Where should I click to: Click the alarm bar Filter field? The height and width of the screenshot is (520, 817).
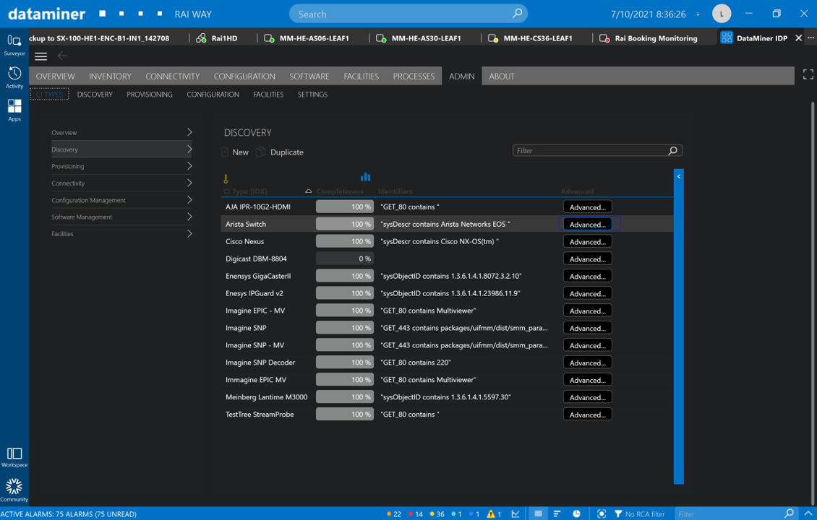[x=736, y=513]
